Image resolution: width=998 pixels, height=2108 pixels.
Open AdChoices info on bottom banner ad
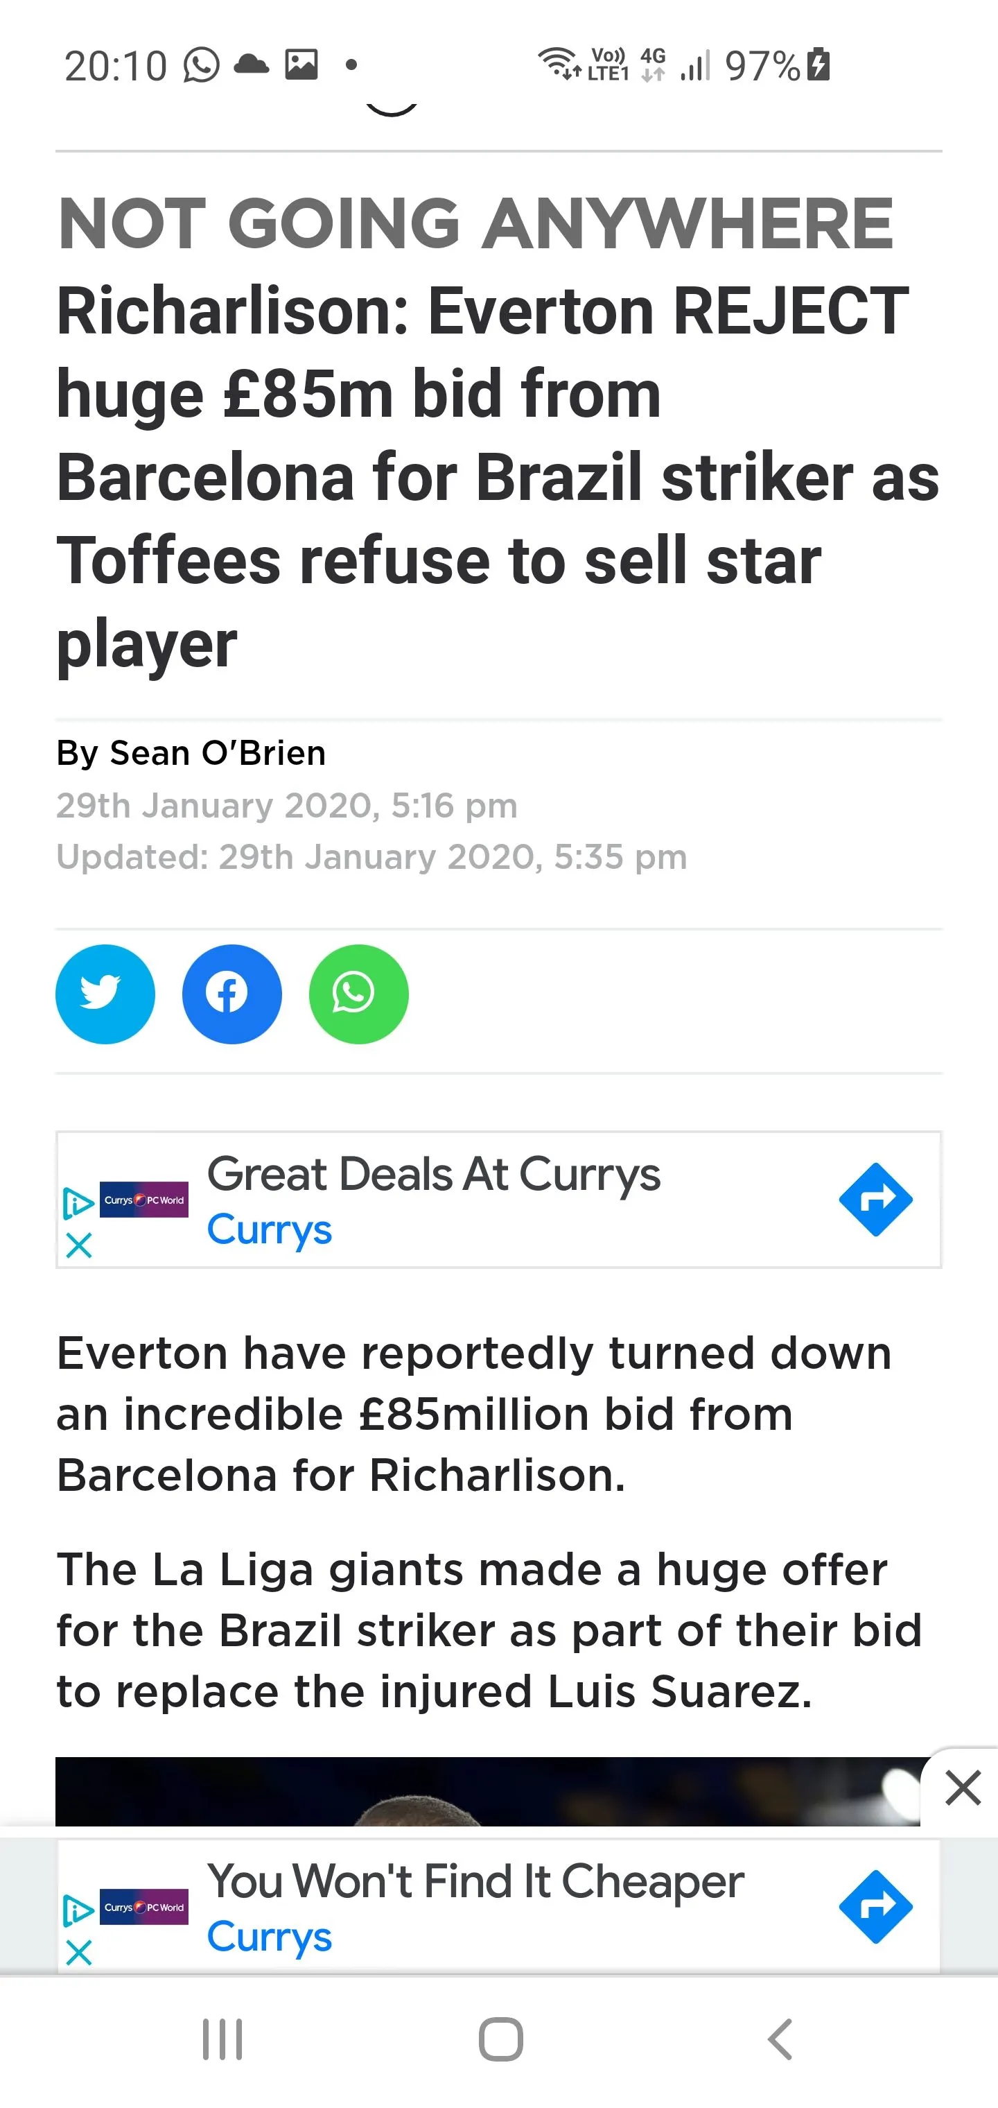[x=78, y=1909]
